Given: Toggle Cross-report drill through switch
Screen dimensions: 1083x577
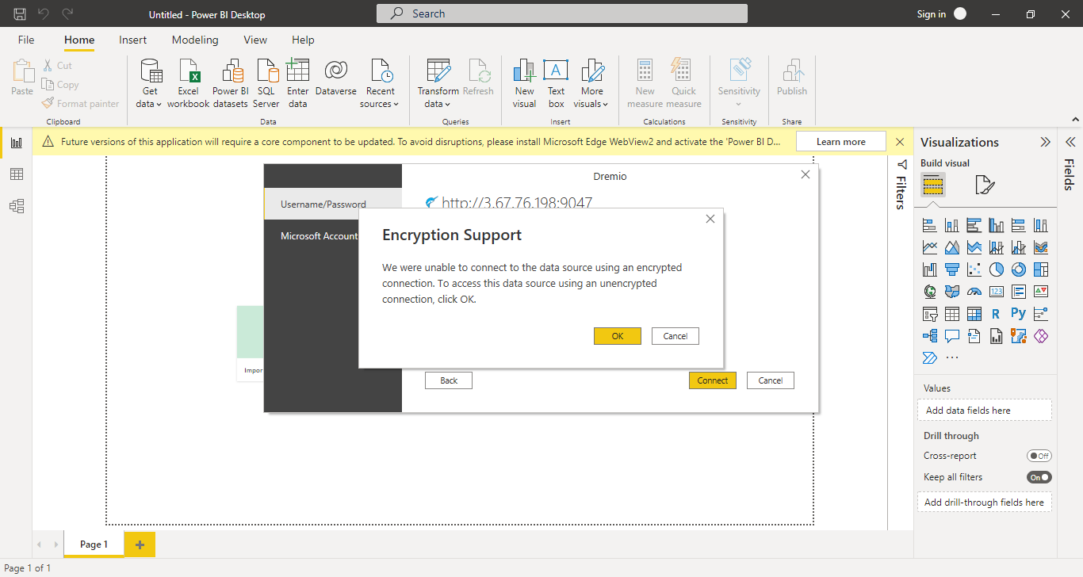Looking at the screenshot, I should pos(1039,456).
